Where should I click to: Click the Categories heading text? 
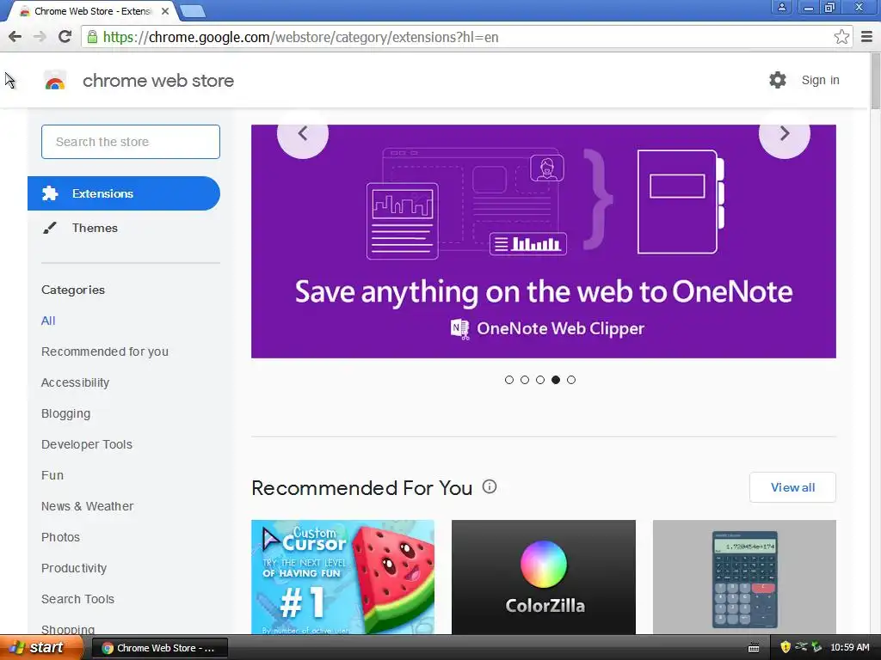[73, 290]
